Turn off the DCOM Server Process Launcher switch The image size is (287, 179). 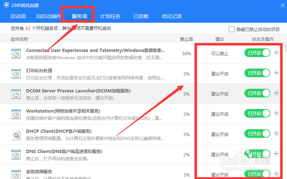click(x=257, y=93)
